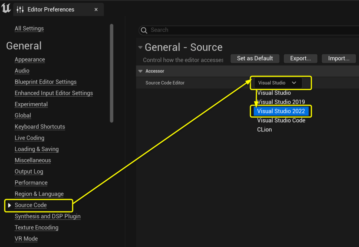This screenshot has height=247, width=359.
Task: Open the Keyboard Shortcuts settings page
Action: [x=40, y=127]
